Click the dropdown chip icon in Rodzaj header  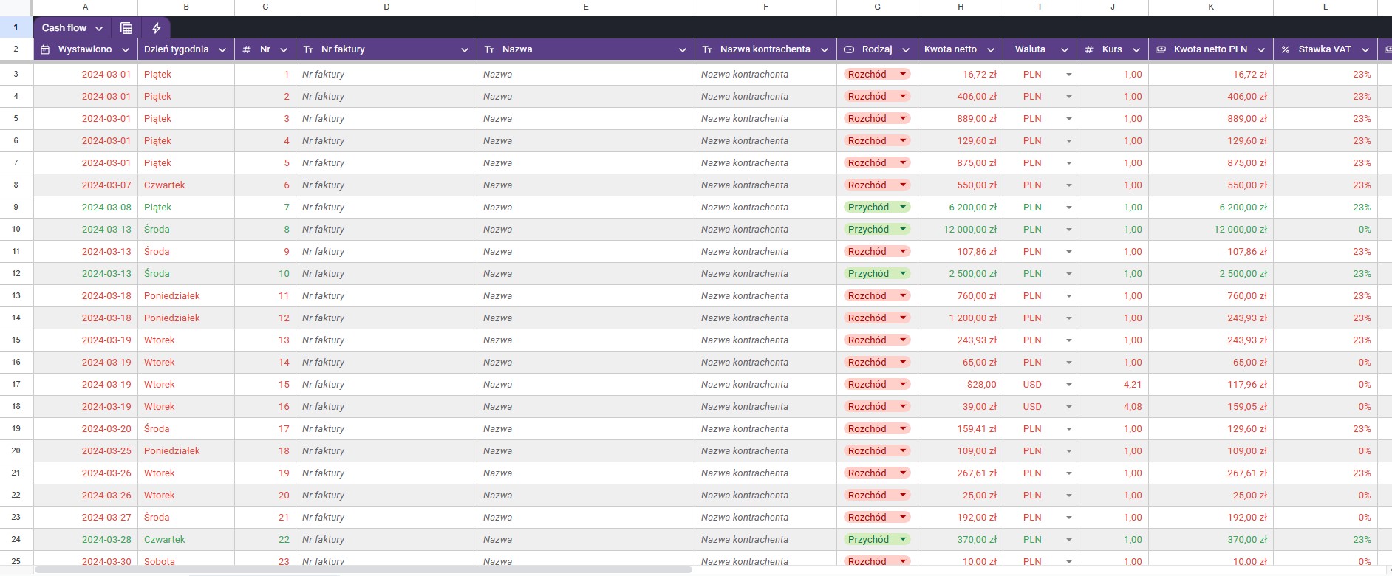pyautogui.click(x=849, y=49)
